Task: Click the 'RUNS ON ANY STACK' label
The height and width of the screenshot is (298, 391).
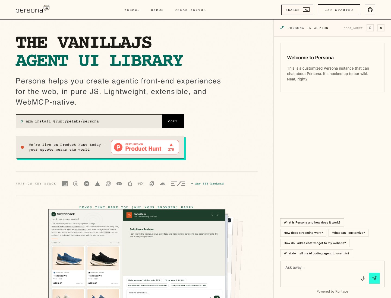Action: click(x=36, y=184)
